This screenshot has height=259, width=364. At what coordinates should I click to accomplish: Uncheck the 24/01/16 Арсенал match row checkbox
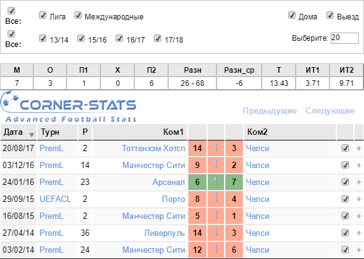tap(345, 182)
